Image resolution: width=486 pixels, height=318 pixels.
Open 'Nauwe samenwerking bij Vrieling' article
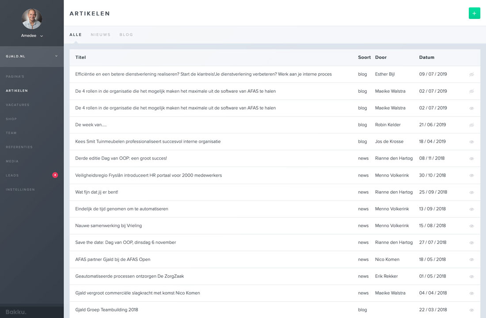tap(108, 226)
